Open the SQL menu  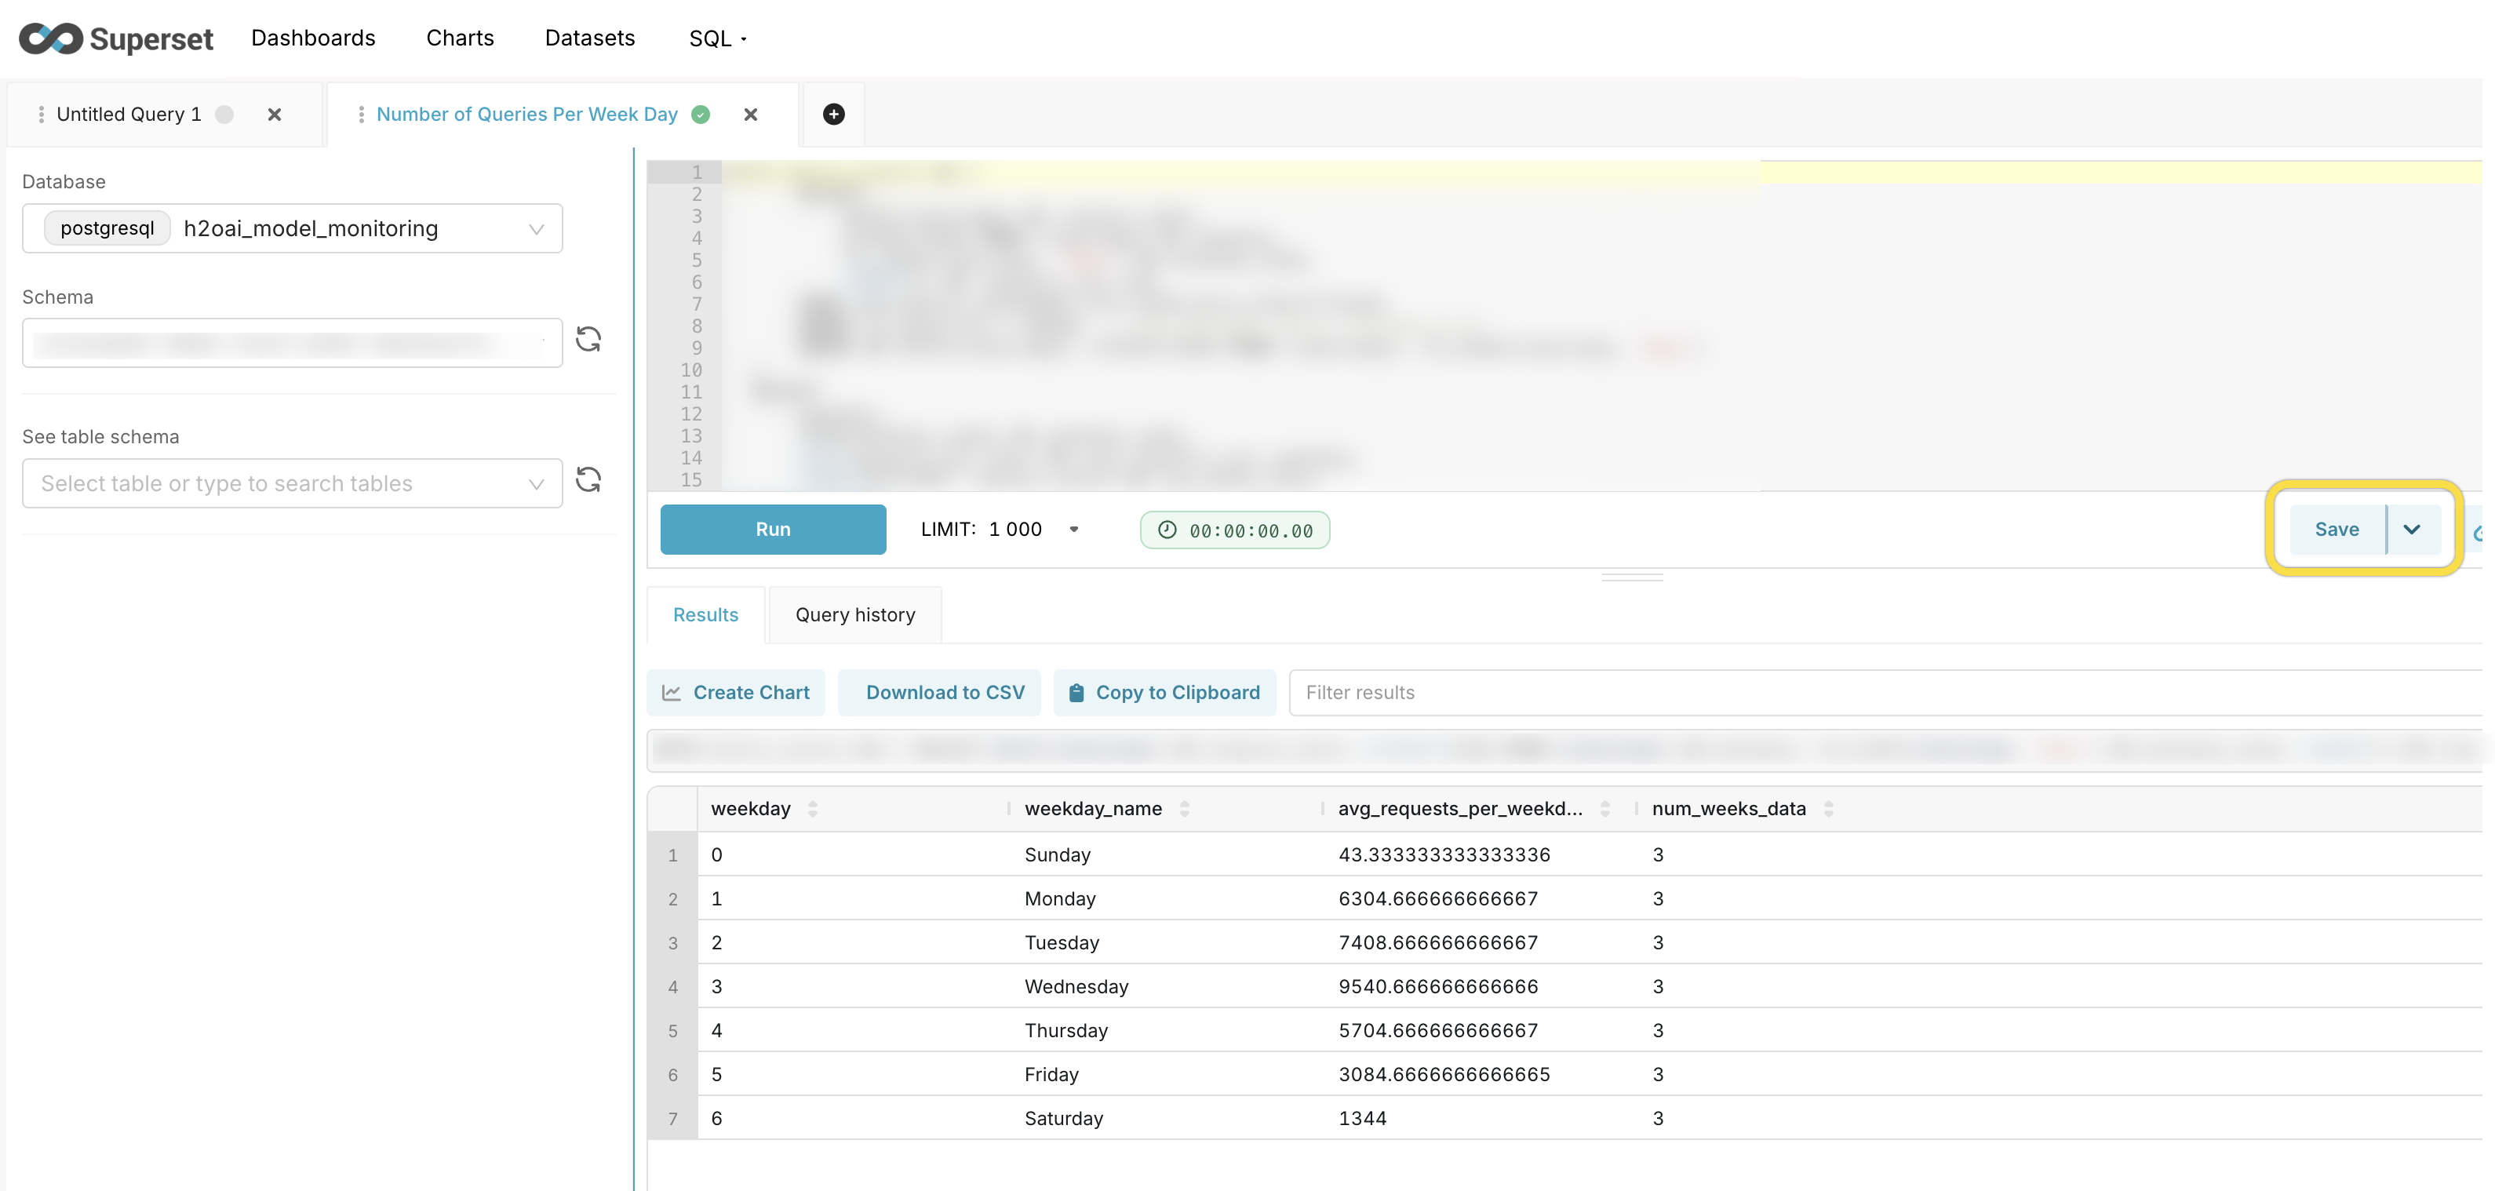[x=717, y=38]
